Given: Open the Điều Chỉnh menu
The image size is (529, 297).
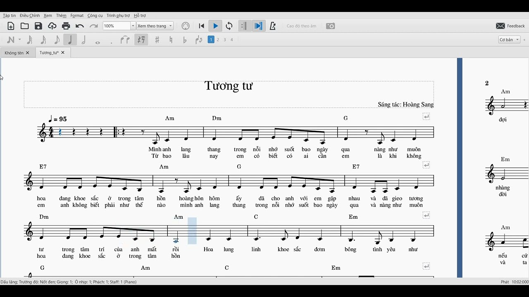Looking at the screenshot, I should (x=30, y=16).
